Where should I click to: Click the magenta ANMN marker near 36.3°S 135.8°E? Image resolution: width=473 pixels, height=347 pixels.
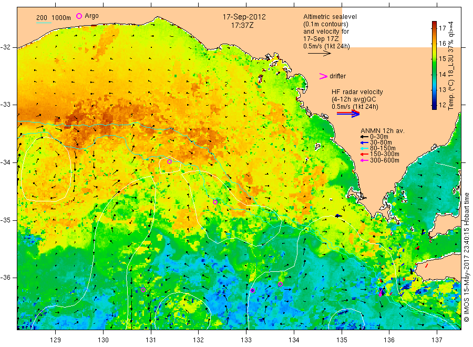tap(381, 293)
